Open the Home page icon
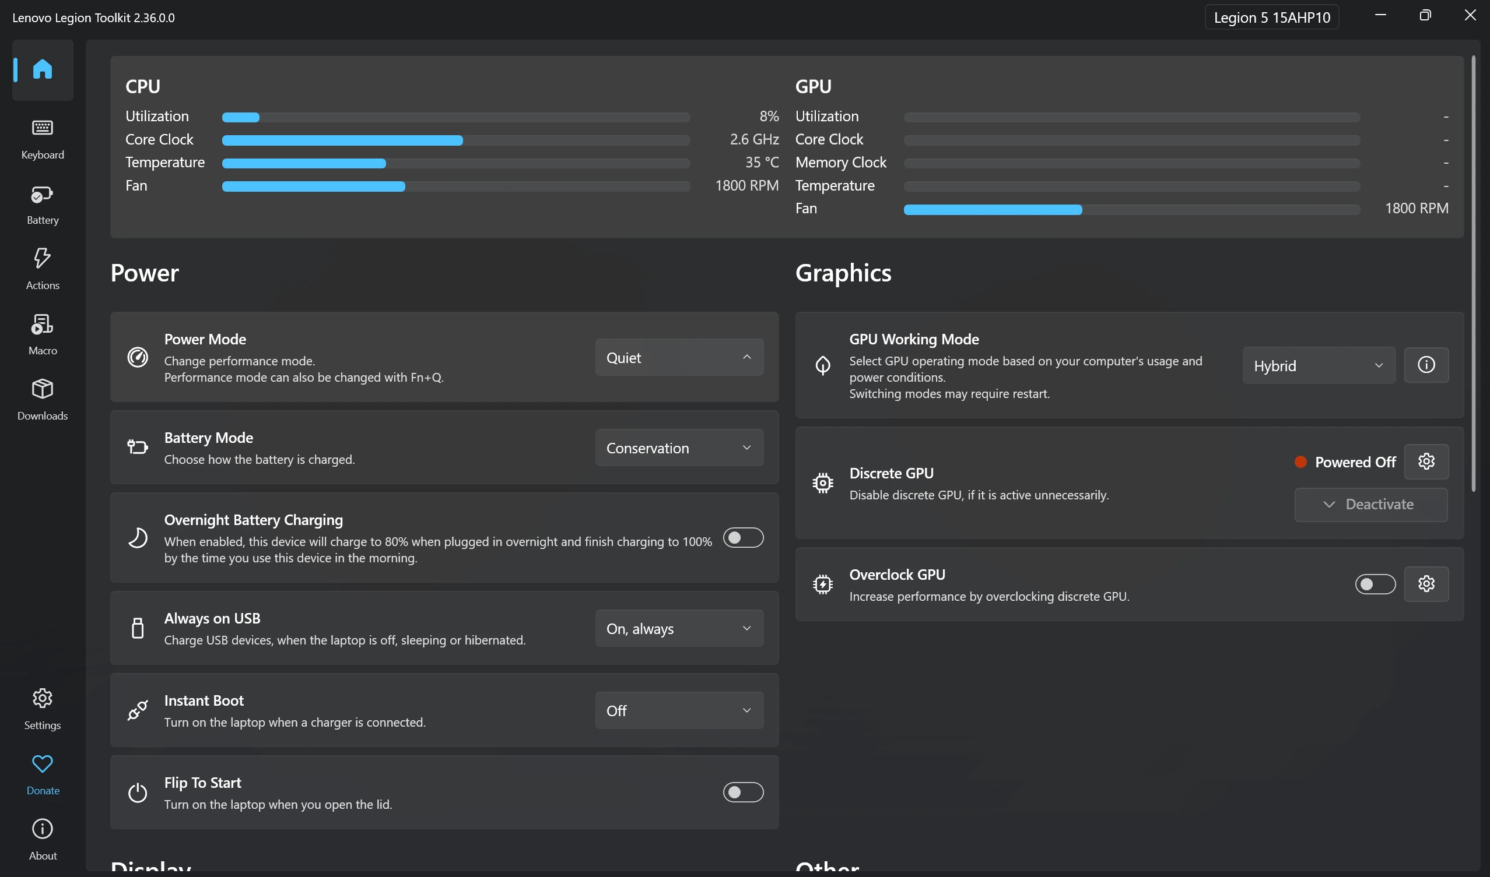 tap(43, 69)
